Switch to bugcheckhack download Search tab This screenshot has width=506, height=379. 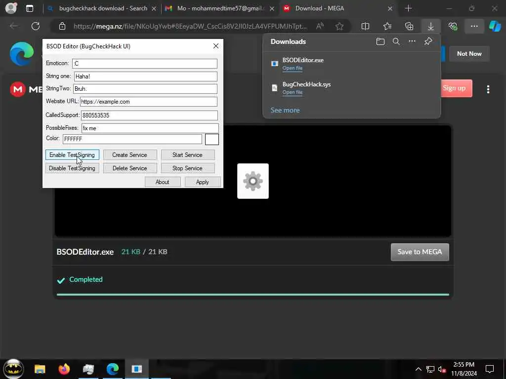click(x=103, y=8)
